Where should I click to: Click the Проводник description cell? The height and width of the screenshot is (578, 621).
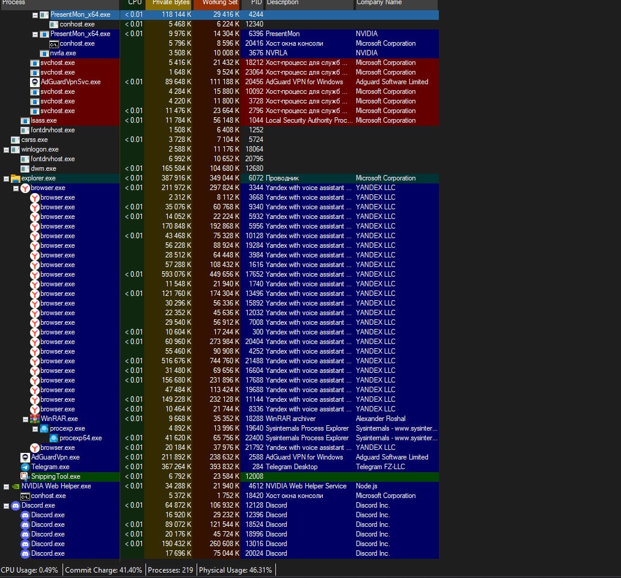click(x=282, y=178)
